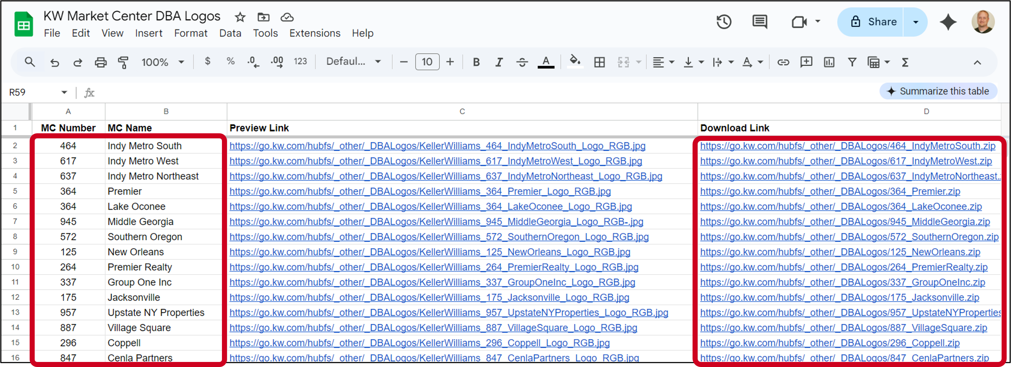Click Summarize this table button

939,91
